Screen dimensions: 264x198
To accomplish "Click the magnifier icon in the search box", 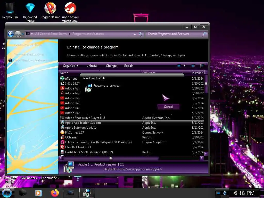I will click(x=204, y=34).
